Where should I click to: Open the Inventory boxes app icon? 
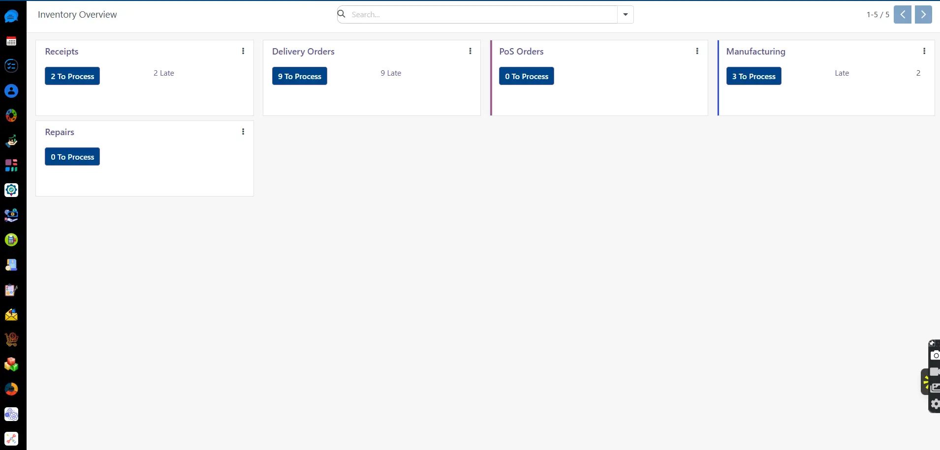click(x=11, y=365)
